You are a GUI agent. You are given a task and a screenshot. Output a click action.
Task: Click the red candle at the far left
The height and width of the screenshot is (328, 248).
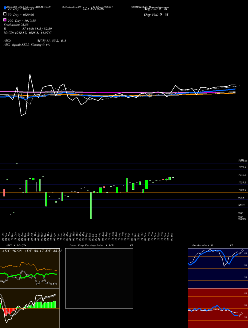pos(4,192)
